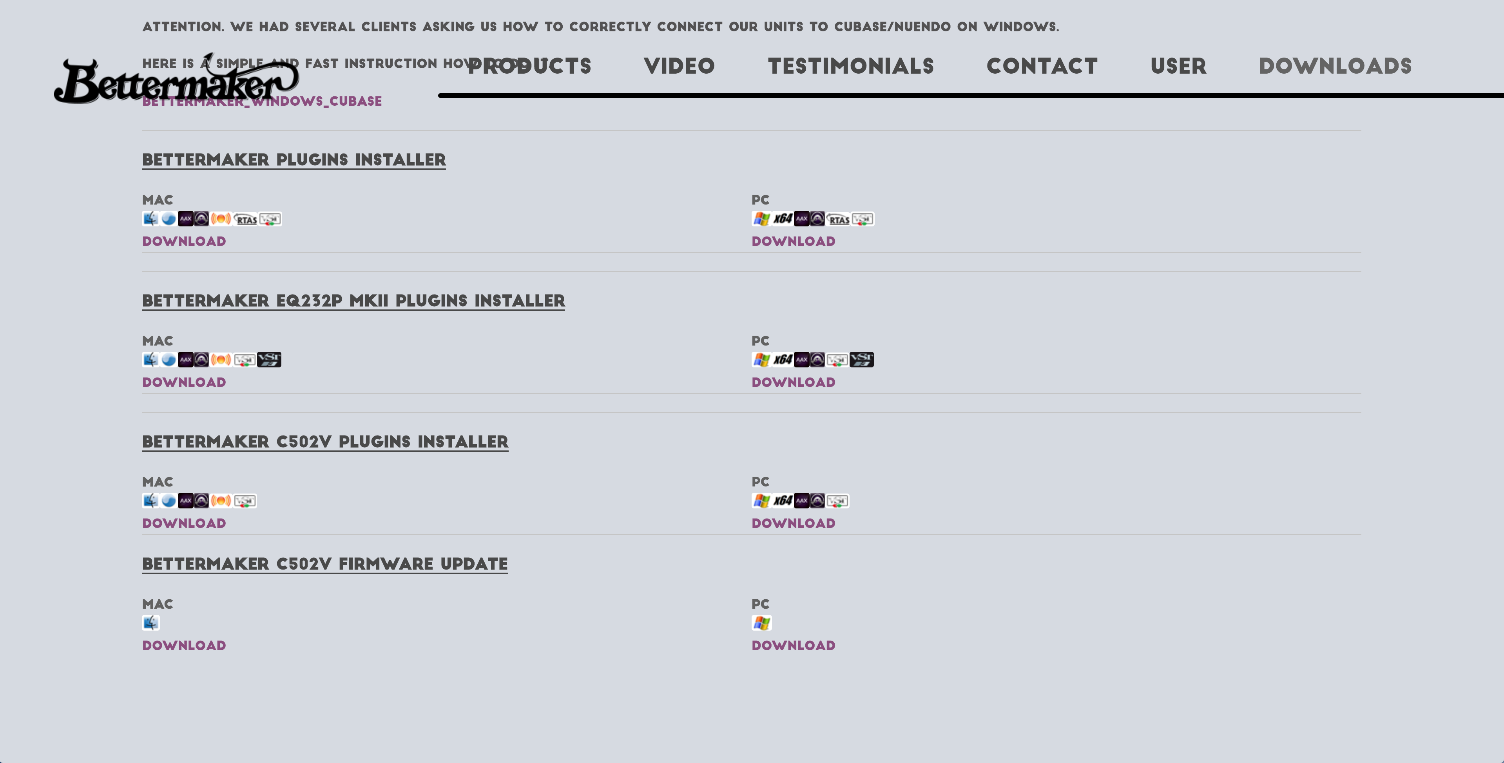Click the VST icon in Plugins Installer PC row
Screen dimensions: 1504x763
[863, 219]
